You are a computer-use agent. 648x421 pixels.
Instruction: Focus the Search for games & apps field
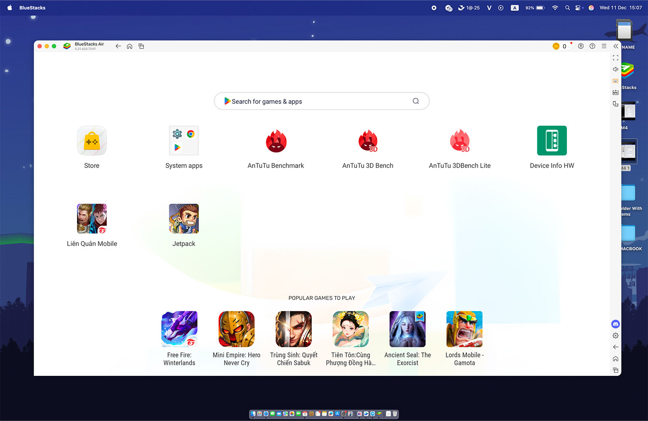pos(322,101)
